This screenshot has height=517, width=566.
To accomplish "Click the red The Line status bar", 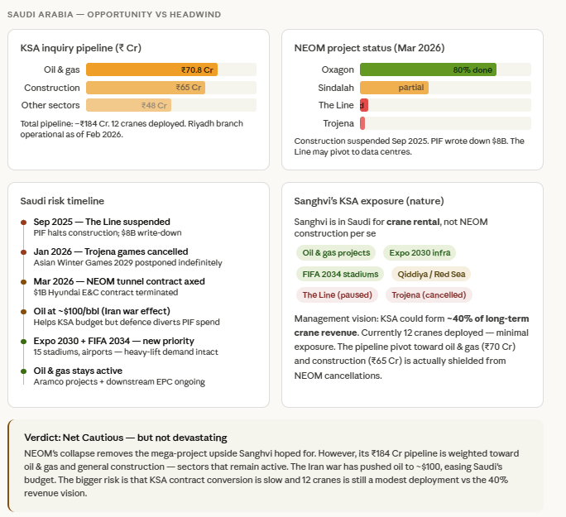I will 364,105.
